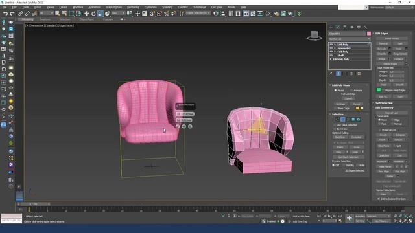This screenshot has height=233, width=415.
Task: Select the Animate radio button
Action: click(x=351, y=91)
